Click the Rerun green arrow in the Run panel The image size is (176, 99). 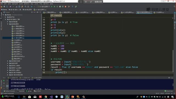(4, 81)
